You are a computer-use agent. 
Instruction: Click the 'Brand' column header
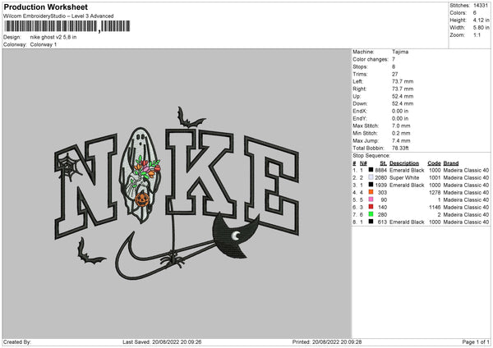click(451, 163)
